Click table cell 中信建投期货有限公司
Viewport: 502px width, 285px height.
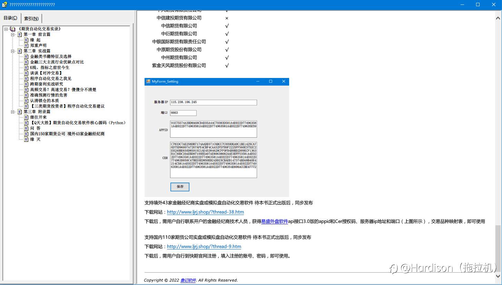(179, 18)
